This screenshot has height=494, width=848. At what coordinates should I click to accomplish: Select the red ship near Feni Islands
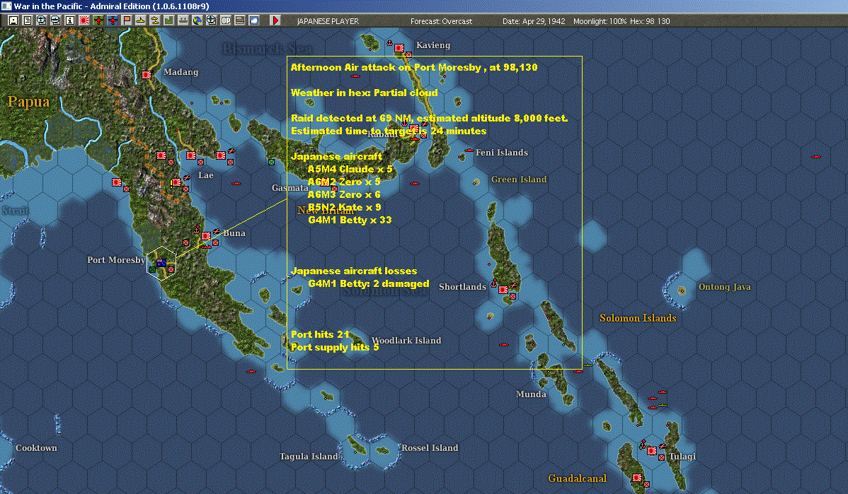pyautogui.click(x=469, y=150)
